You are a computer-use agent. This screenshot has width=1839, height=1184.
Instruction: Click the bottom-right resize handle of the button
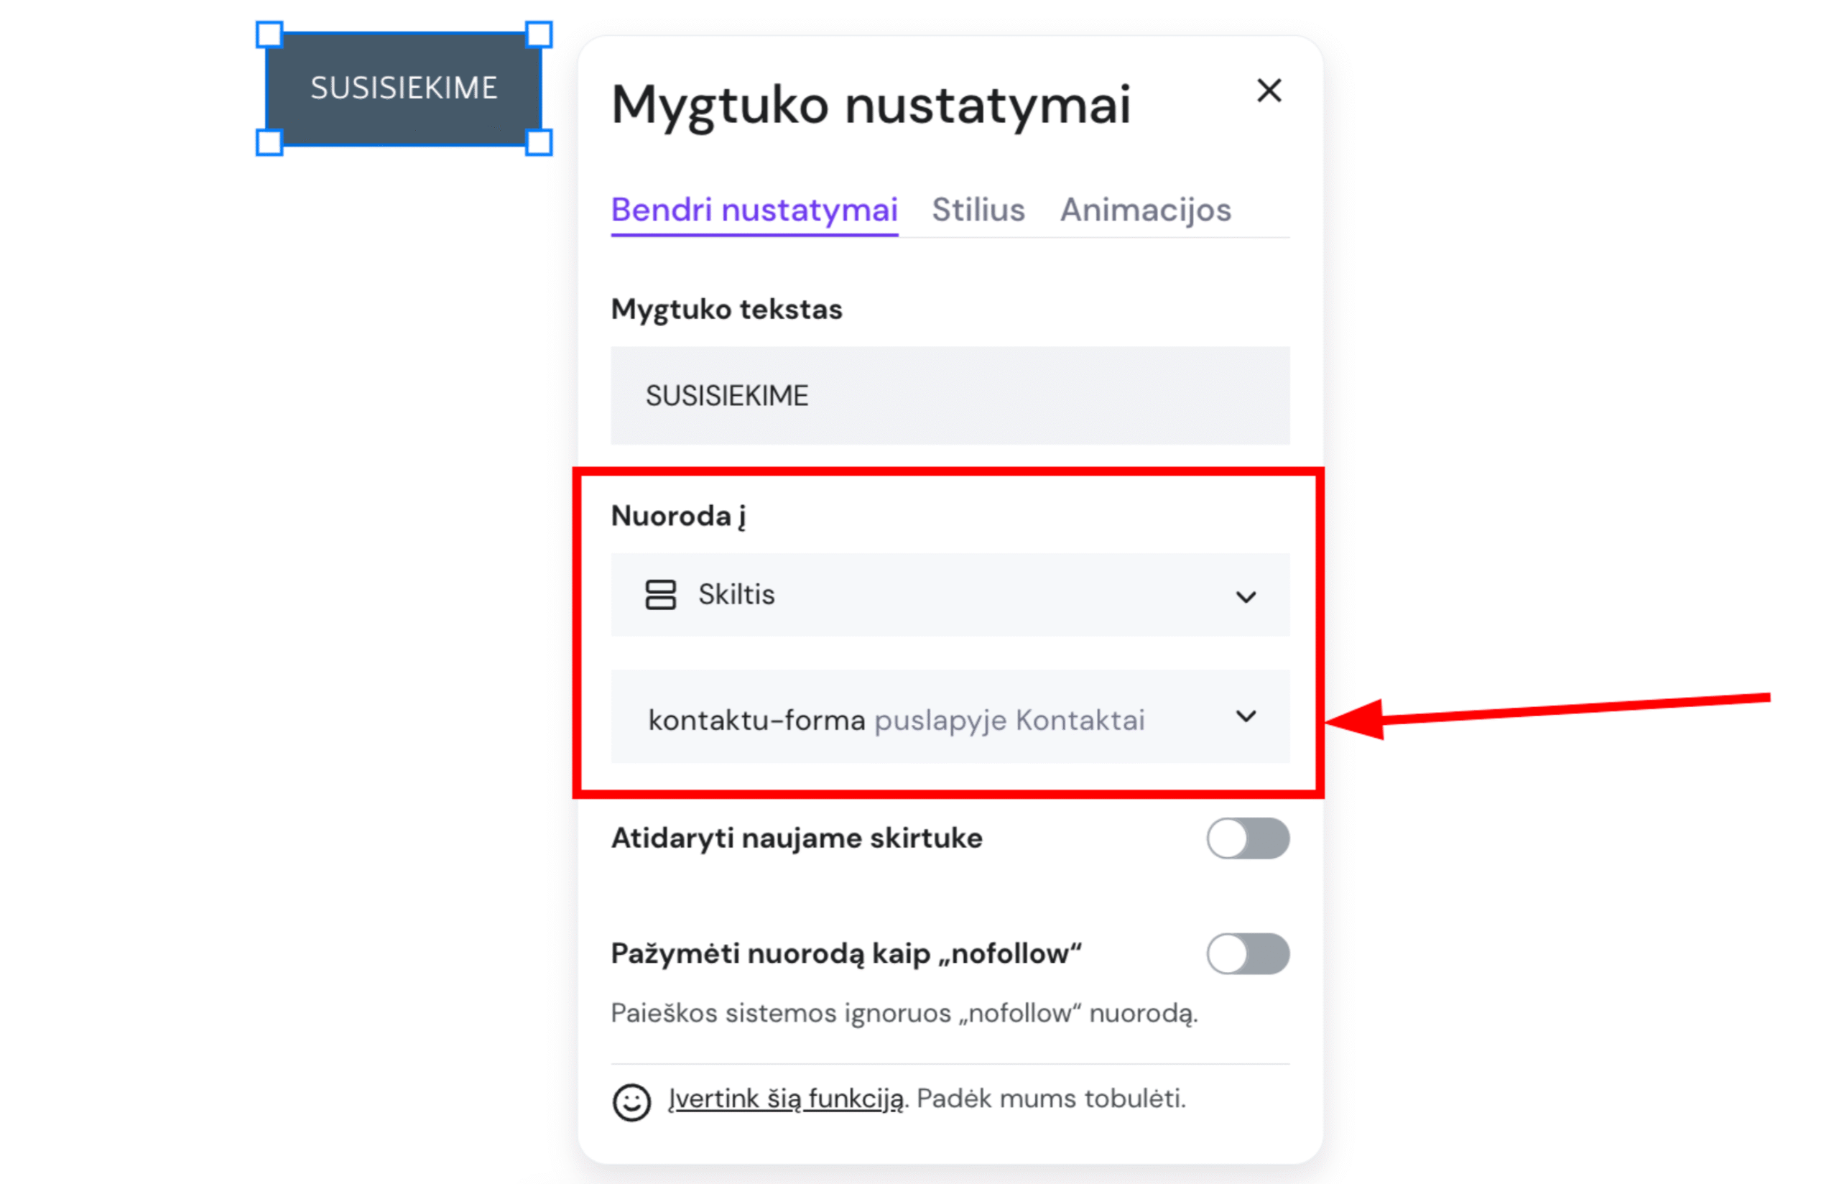[x=540, y=142]
